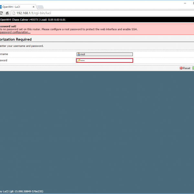Click the browser Home icon
Image resolution: width=194 pixels, height=194 pixels.
click(x=7, y=13)
